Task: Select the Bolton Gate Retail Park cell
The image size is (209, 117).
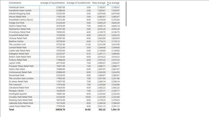Action: coord(20,57)
